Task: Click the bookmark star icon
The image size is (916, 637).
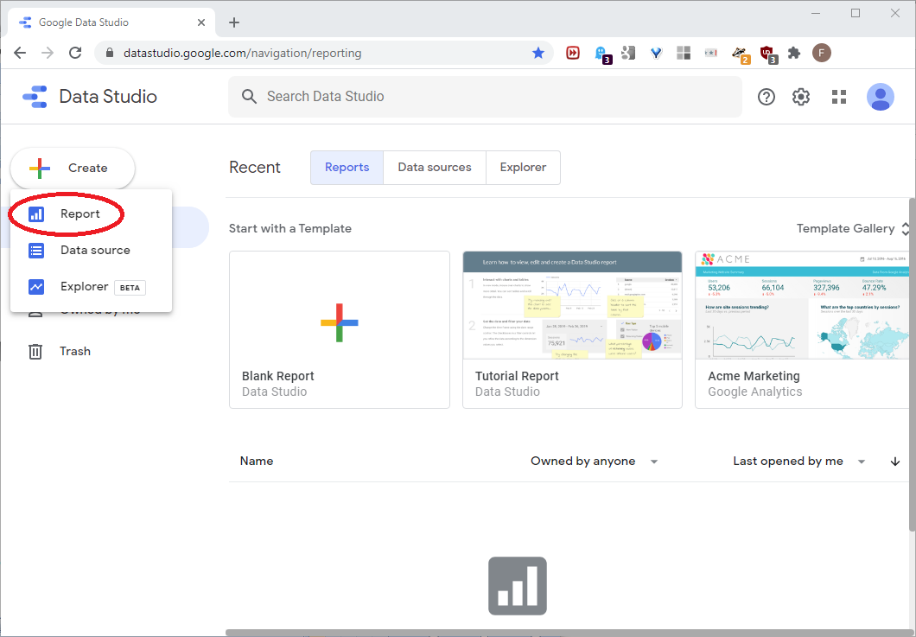Action: [538, 54]
